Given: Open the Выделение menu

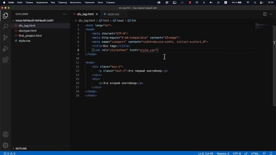Looking at the screenshot, I should click(x=42, y=3).
